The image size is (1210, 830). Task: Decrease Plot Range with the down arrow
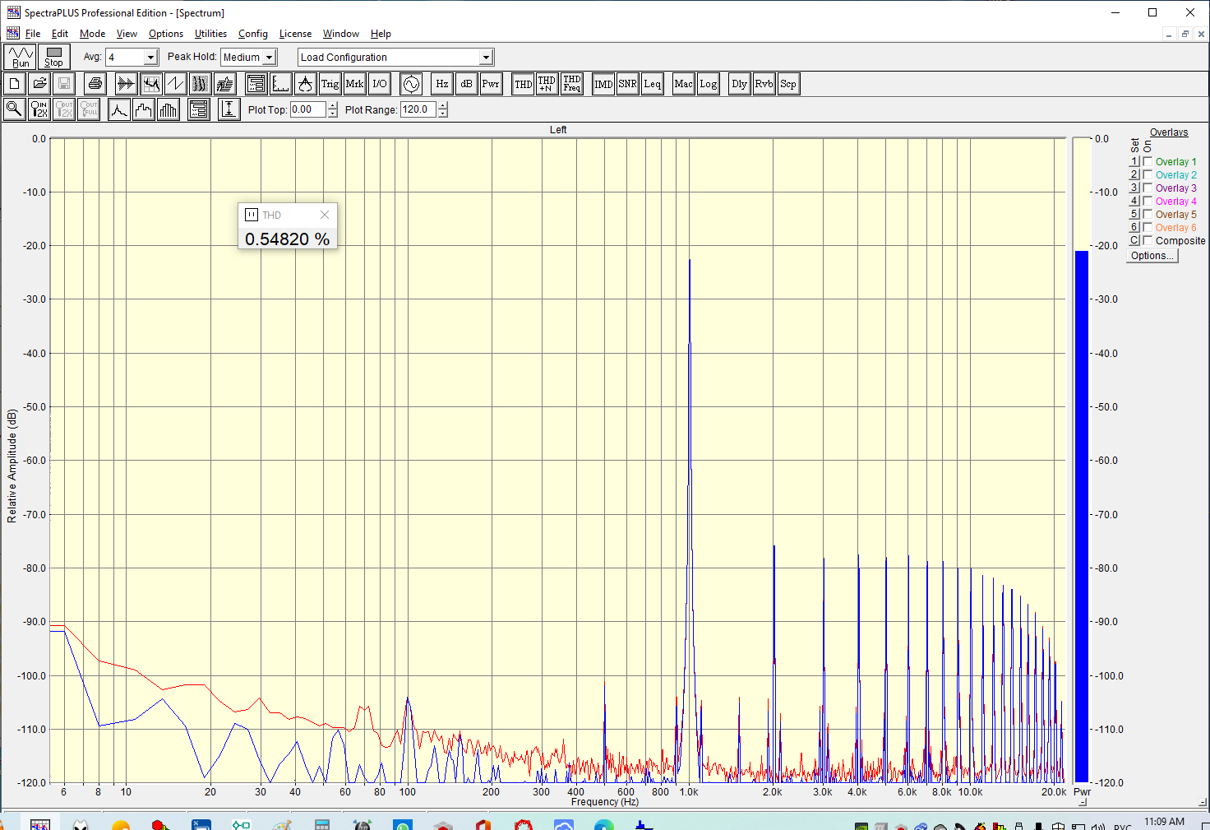pos(443,114)
